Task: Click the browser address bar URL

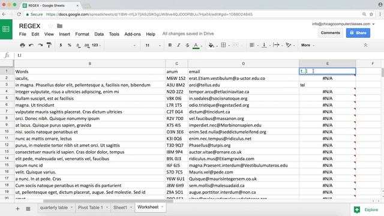Action: pos(149,14)
